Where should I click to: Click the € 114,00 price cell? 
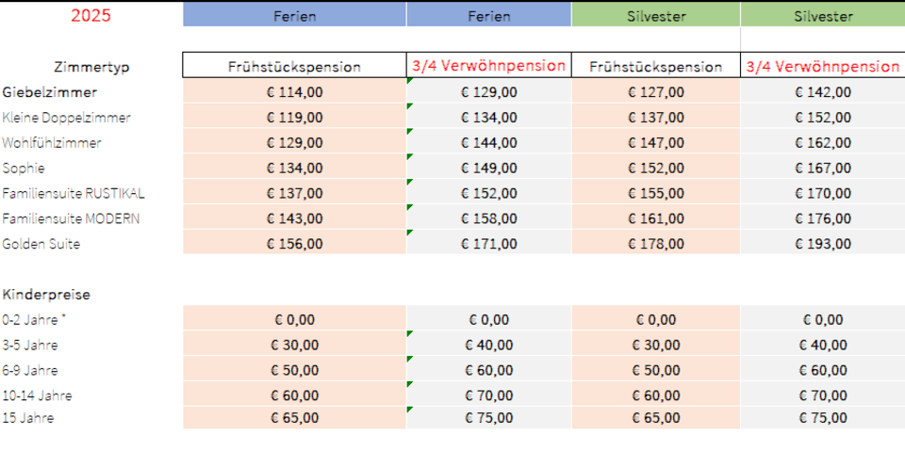[294, 92]
